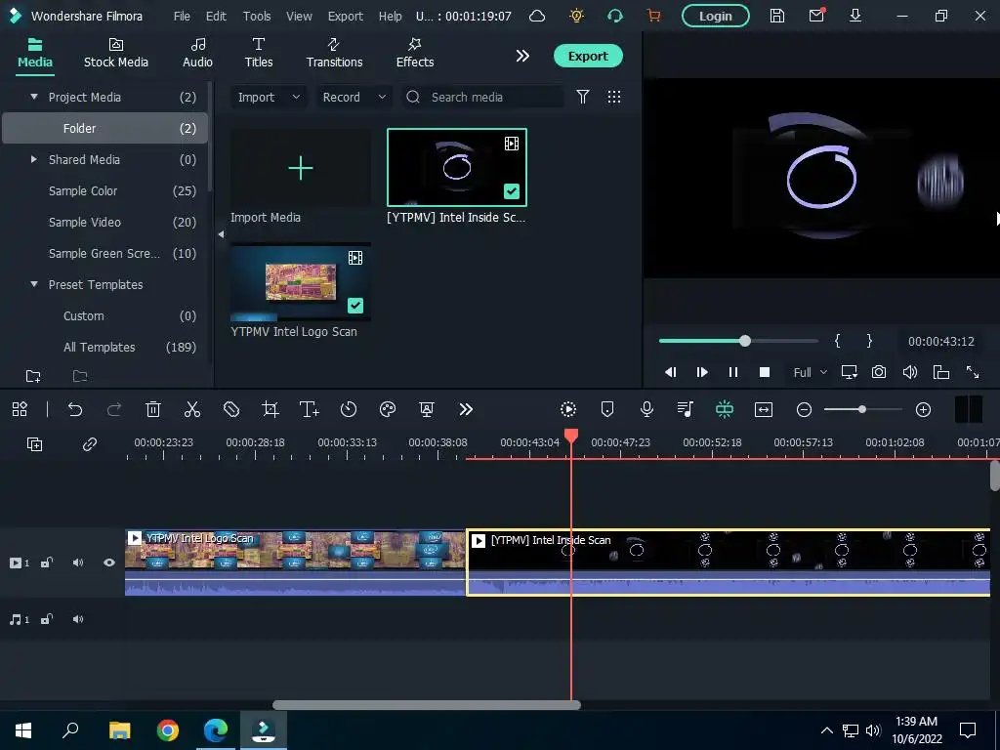Stop preview playback
1000x750 pixels.
click(x=765, y=372)
